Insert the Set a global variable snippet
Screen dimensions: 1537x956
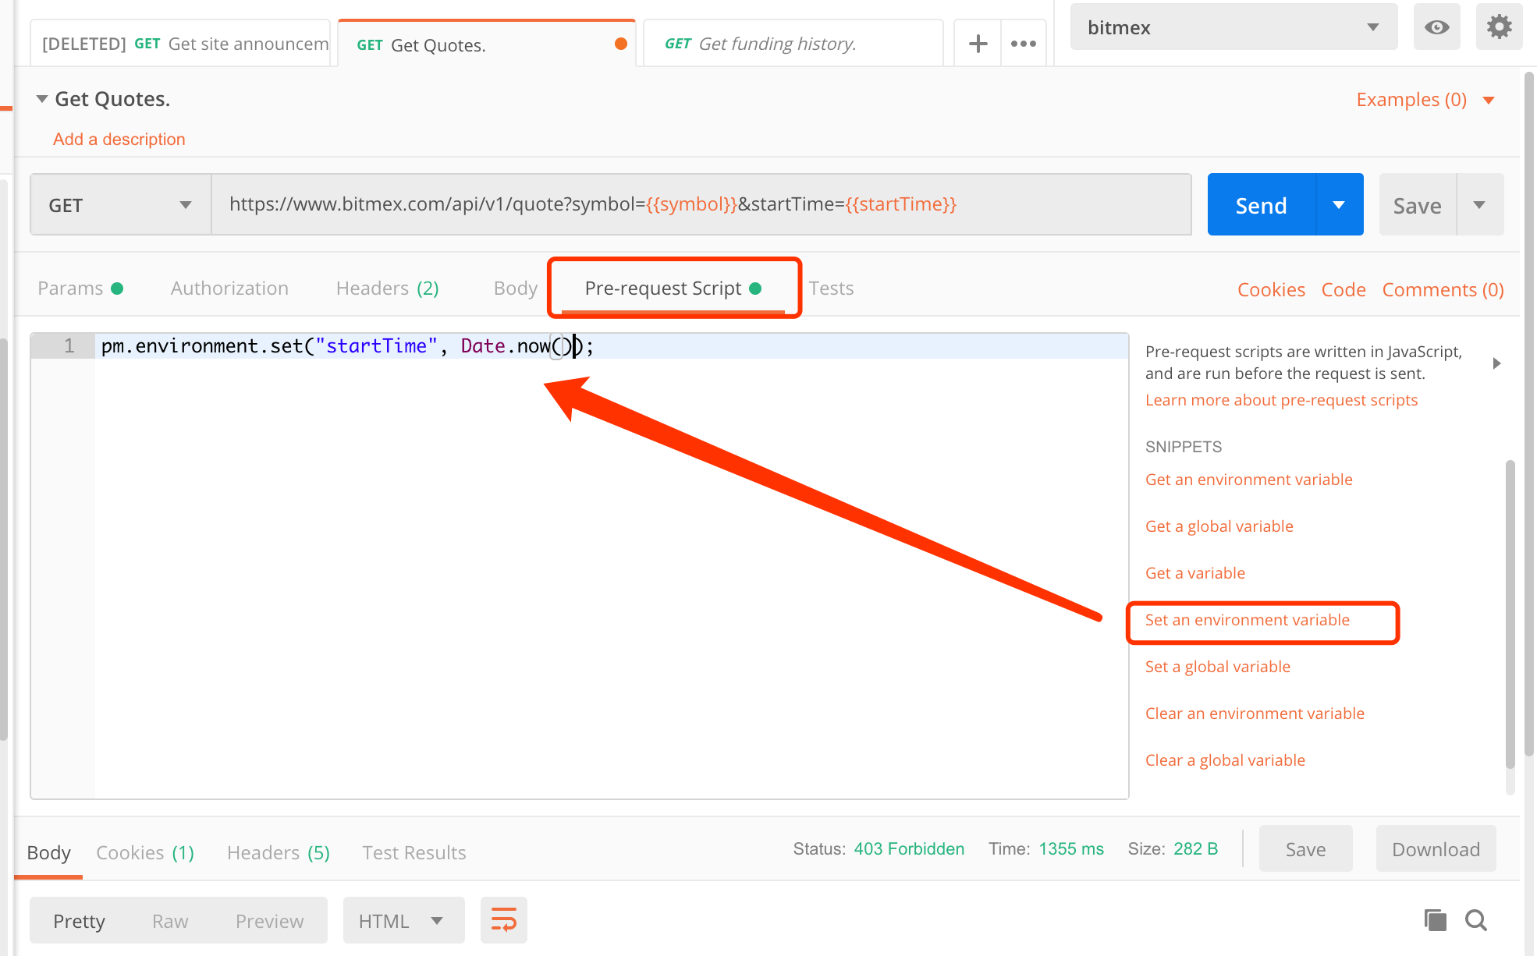(x=1217, y=666)
